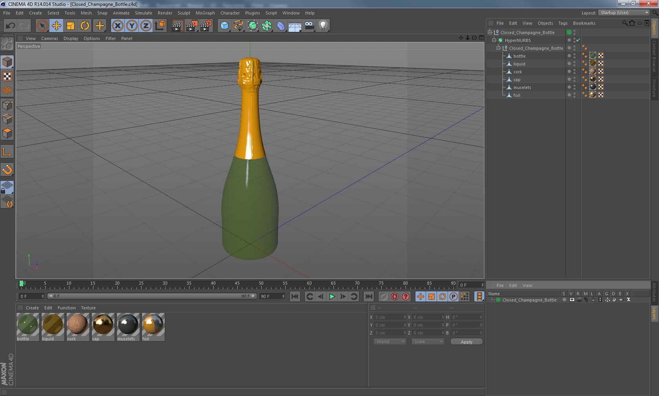
Task: Collapse the HyperNURBS tree node
Action: (x=494, y=40)
